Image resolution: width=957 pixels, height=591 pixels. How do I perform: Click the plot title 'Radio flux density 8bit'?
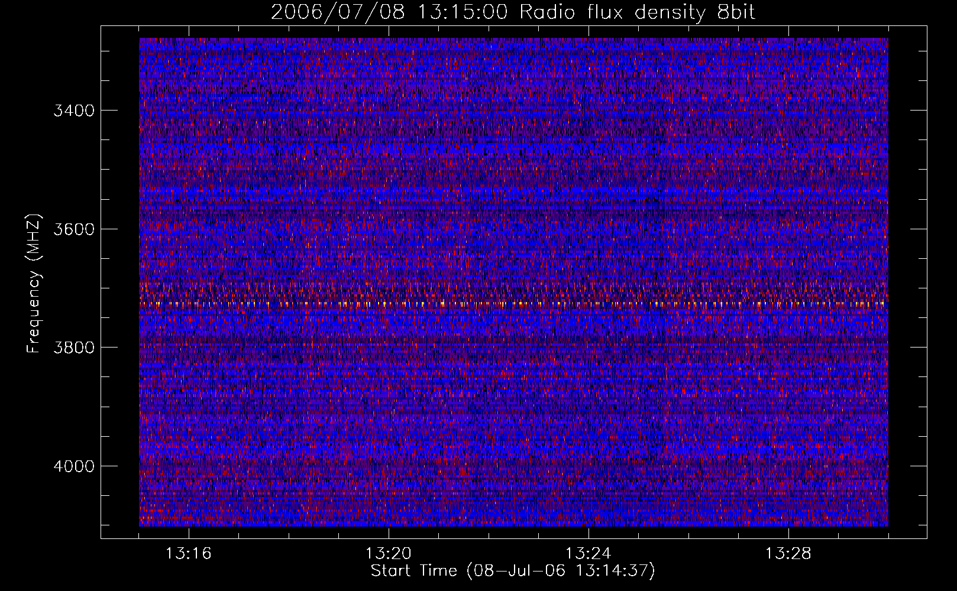pos(637,12)
